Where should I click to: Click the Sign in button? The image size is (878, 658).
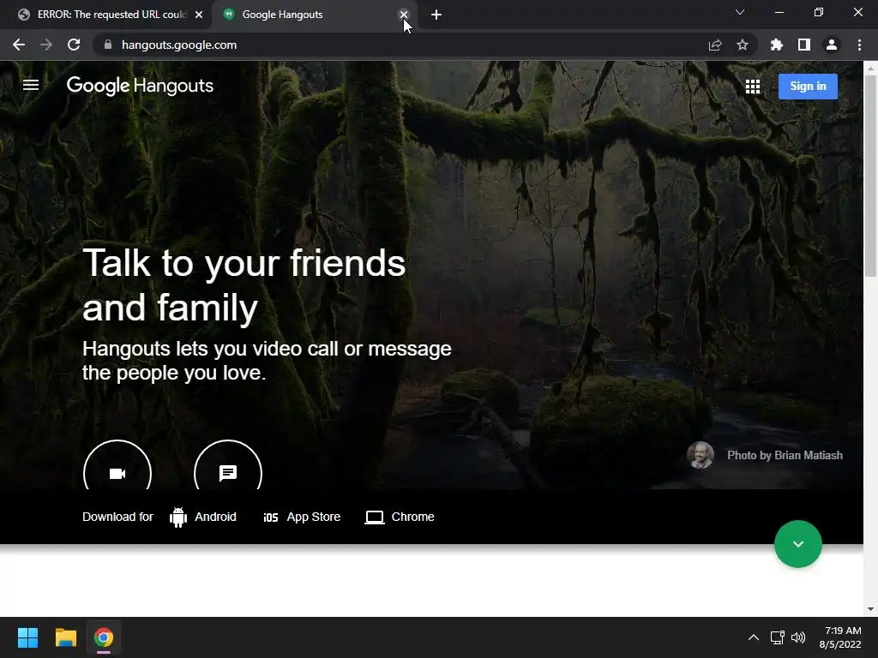coord(808,87)
